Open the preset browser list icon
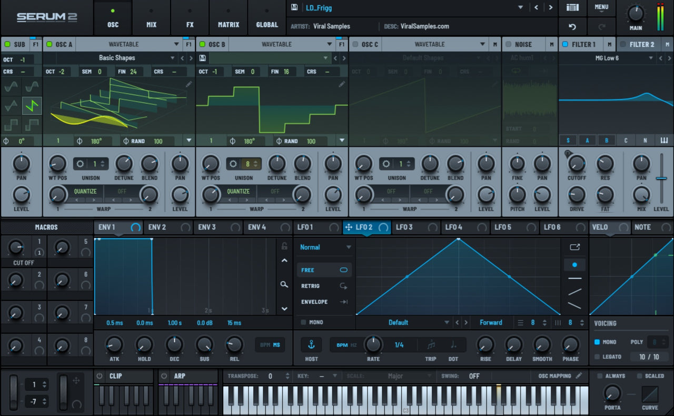674x416 pixels. click(x=572, y=7)
